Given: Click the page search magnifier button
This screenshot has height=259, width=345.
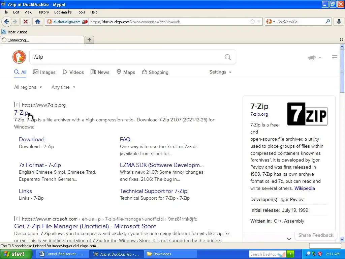Looking at the screenshot, I should 228,57.
